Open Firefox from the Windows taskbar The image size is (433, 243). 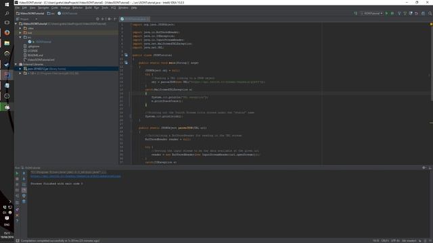click(x=7, y=32)
